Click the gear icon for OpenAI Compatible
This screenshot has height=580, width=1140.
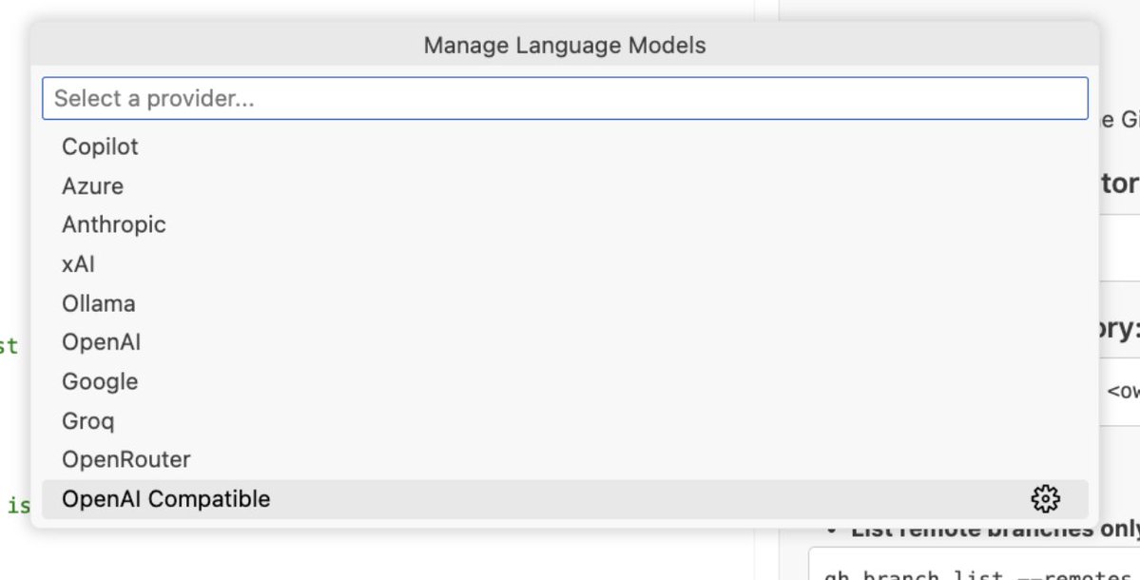(x=1045, y=499)
